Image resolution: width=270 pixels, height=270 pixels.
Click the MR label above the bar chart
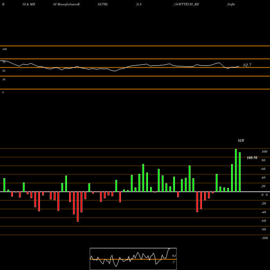(x=241, y=140)
